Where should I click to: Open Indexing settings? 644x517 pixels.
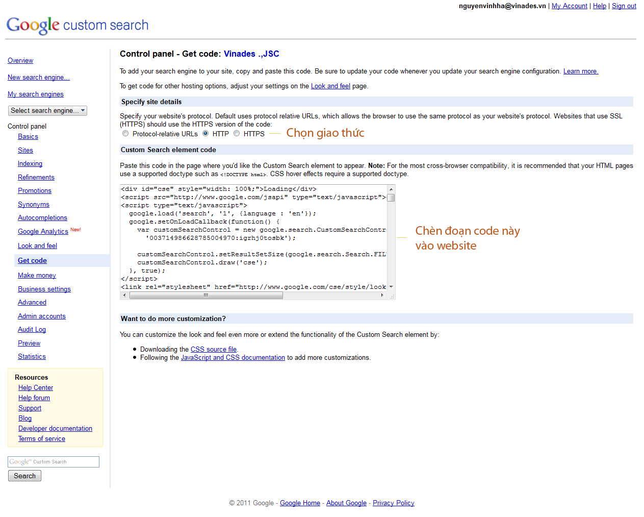coord(30,164)
